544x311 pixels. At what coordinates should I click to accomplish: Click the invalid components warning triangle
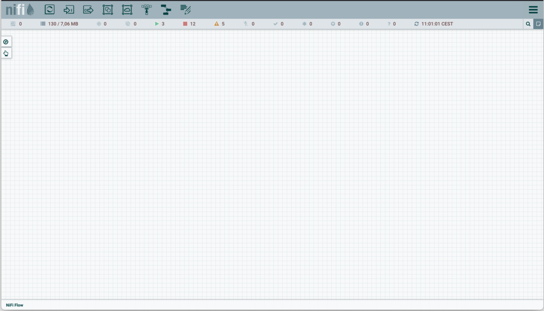(216, 24)
